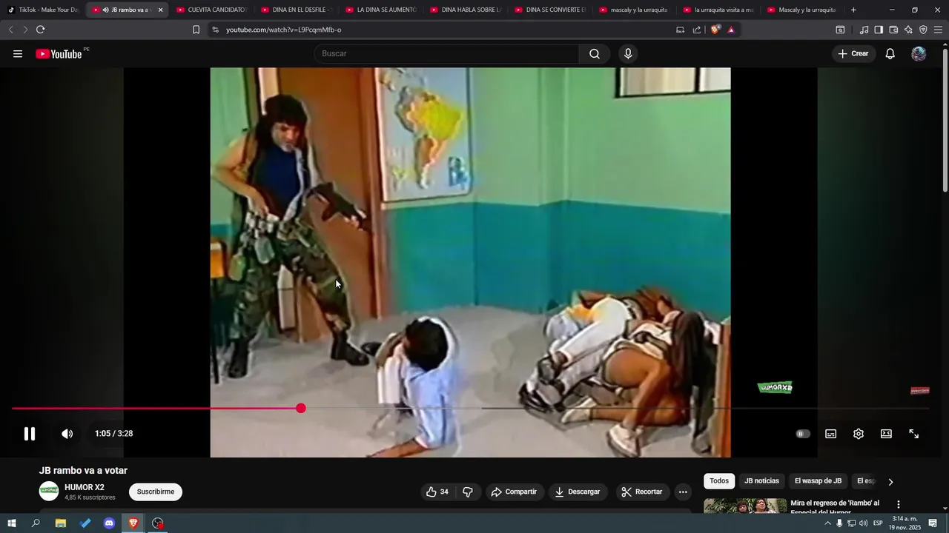
Task: Open recommended video thumbnail of Rambo
Action: 745,506
